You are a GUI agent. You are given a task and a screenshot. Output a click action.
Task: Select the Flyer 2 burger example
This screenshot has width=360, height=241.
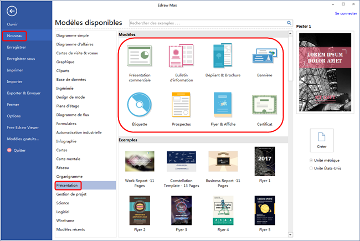(140, 211)
